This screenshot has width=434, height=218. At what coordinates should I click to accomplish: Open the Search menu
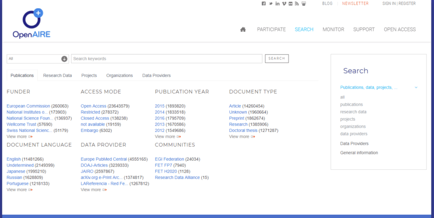pyautogui.click(x=304, y=29)
